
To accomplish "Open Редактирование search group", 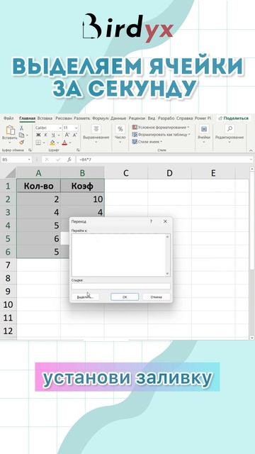I will coord(229,135).
